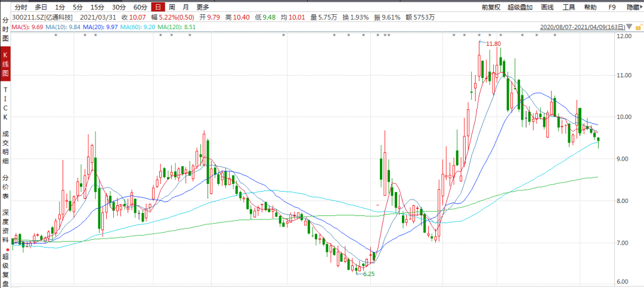The height and width of the screenshot is (288, 644).
Task: Open the 更多 more periods menu
Action: (203, 7)
